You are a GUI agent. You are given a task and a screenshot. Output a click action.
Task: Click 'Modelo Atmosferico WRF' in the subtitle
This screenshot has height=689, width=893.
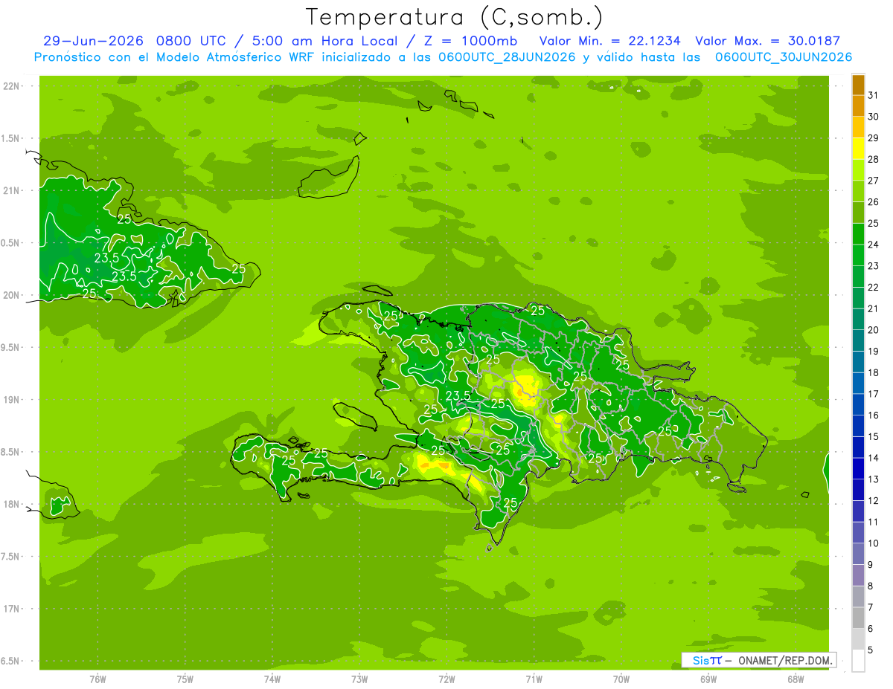(x=235, y=57)
